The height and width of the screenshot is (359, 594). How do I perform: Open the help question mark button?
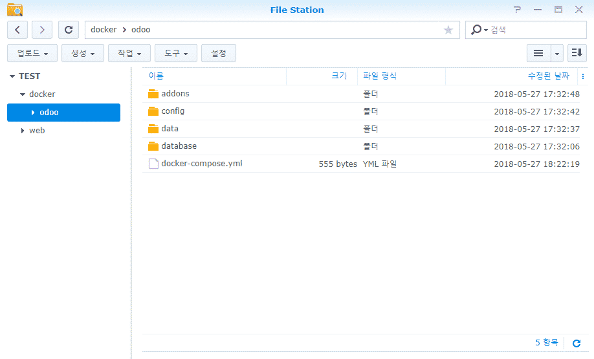pos(518,10)
